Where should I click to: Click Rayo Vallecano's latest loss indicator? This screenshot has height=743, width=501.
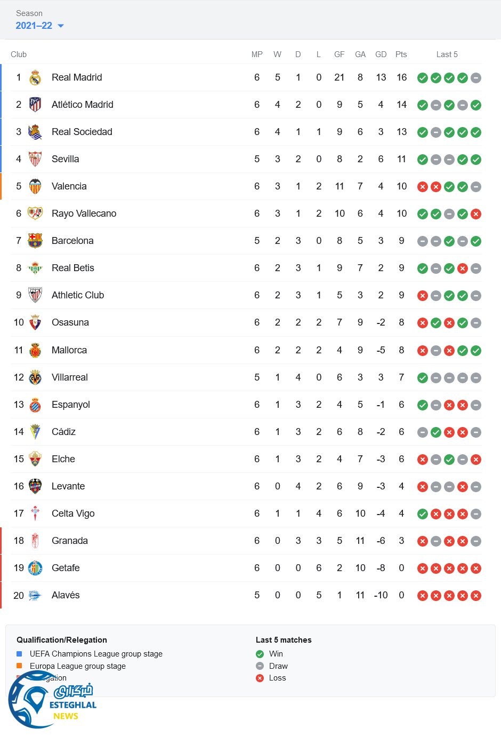pyautogui.click(x=476, y=214)
